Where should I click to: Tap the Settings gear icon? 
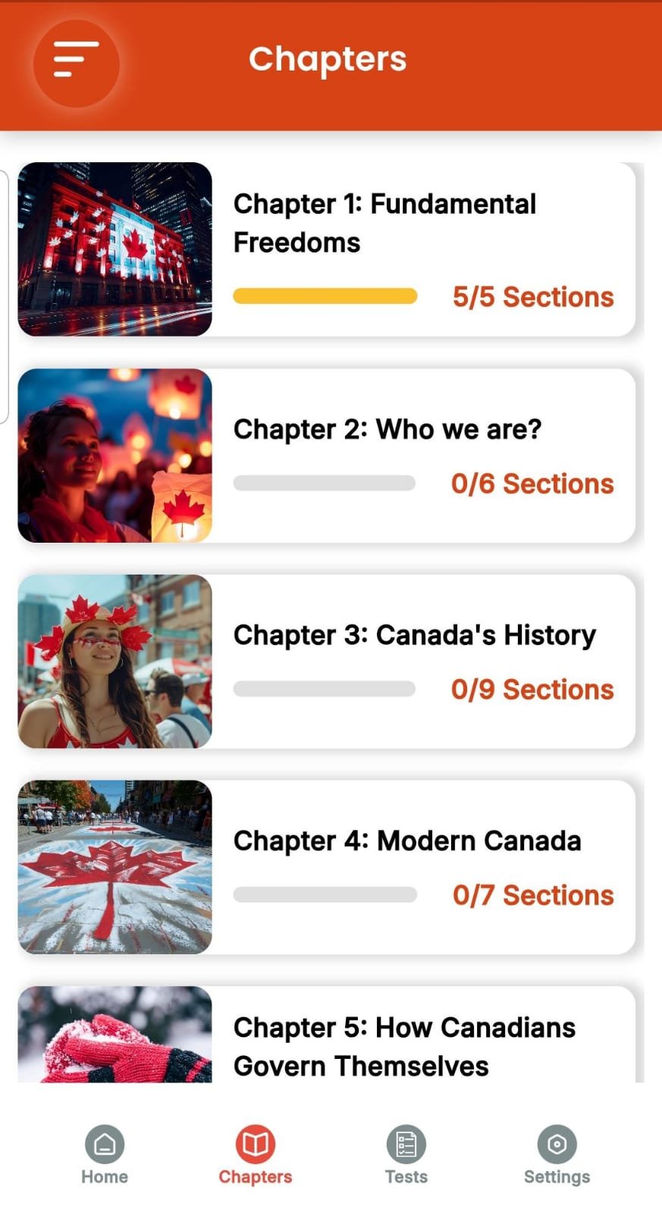coord(557,1144)
